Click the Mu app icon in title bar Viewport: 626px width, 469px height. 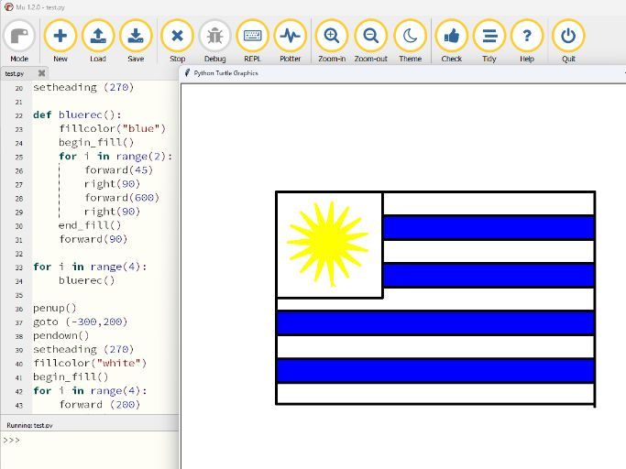[x=9, y=6]
